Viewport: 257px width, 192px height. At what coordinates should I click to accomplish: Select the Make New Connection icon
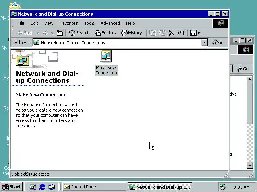click(x=106, y=63)
